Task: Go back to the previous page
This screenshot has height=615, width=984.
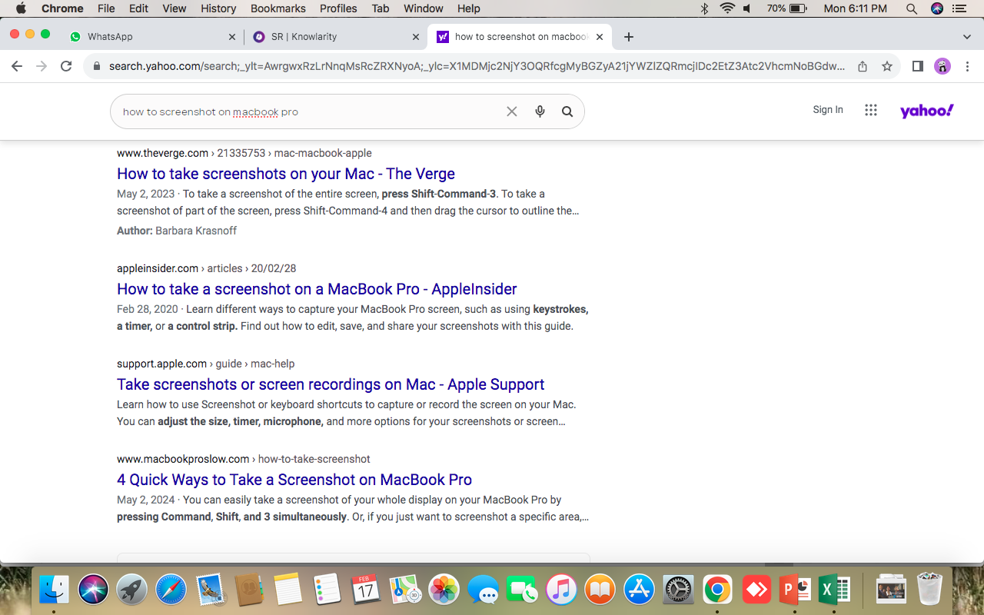Action: tap(17, 66)
